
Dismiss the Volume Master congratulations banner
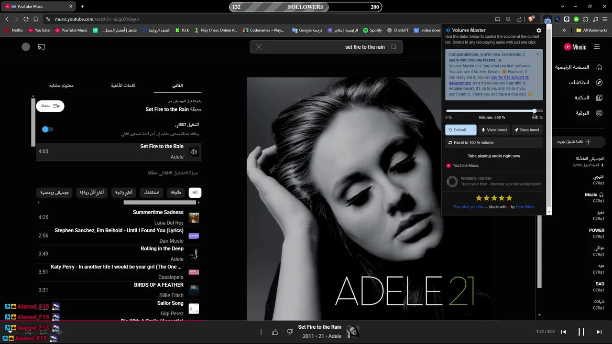[x=537, y=54]
